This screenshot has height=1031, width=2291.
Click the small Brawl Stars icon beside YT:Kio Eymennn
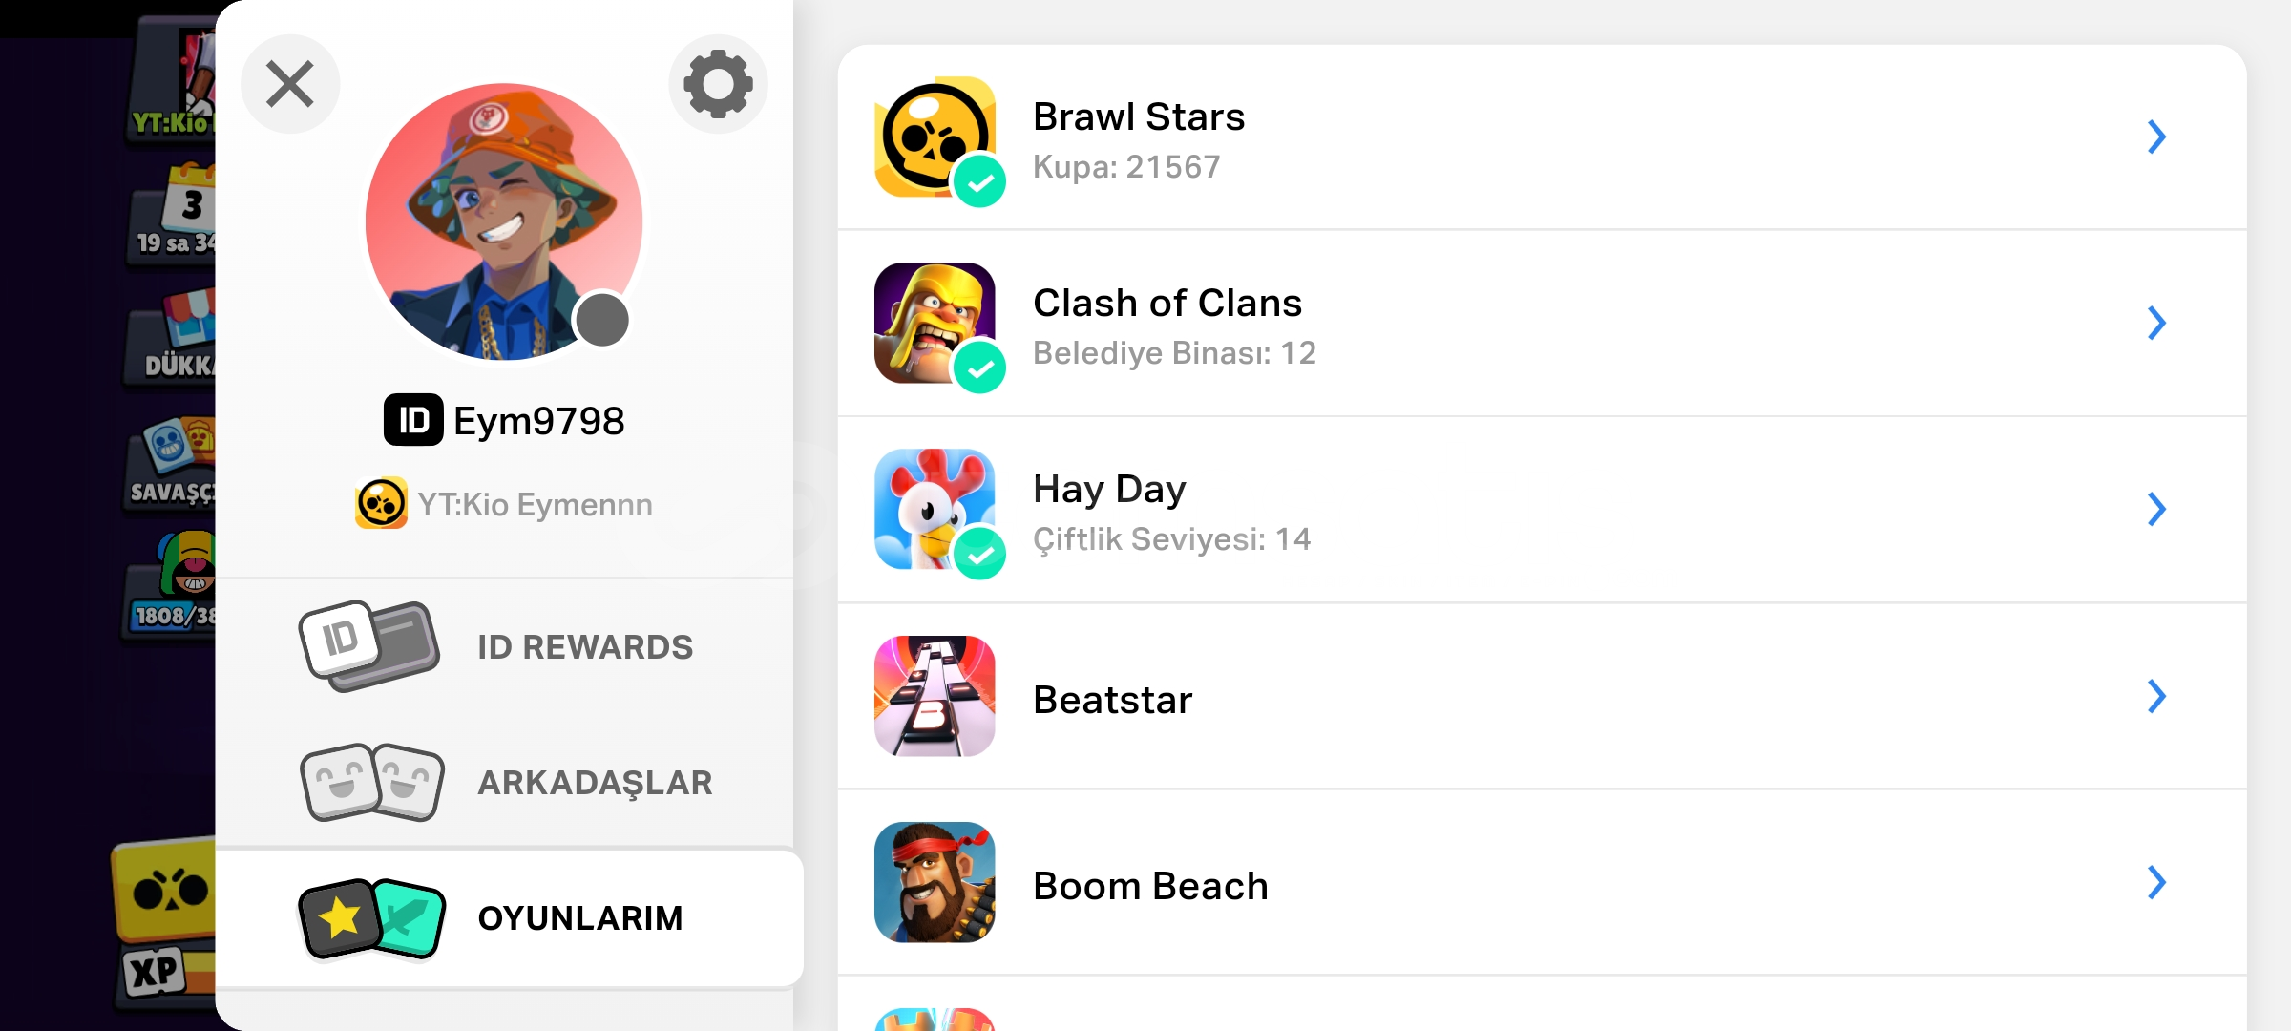(381, 502)
